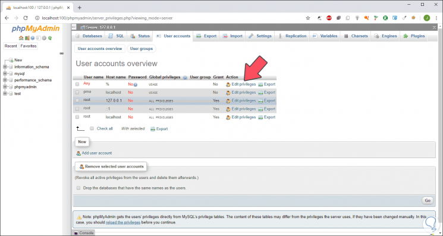The image size is (443, 236).
Task: Click help icon beside Global privileges header
Action: 185,77
